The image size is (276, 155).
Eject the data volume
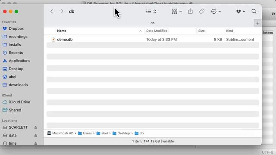(36, 135)
